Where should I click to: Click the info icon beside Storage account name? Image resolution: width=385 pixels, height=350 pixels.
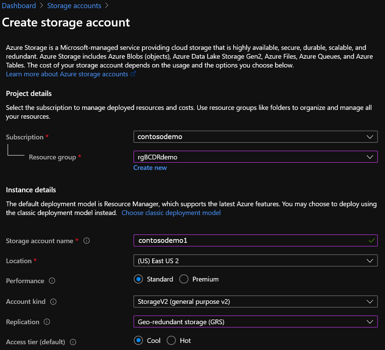[86, 241]
